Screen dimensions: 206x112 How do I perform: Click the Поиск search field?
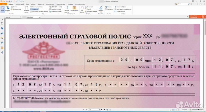(183, 4)
